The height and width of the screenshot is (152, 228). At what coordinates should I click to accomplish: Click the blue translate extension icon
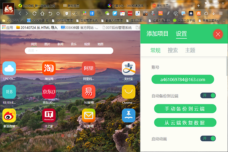(x=92, y=14)
